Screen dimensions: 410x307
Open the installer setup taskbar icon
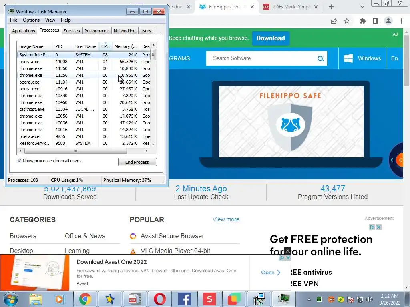tap(259, 299)
